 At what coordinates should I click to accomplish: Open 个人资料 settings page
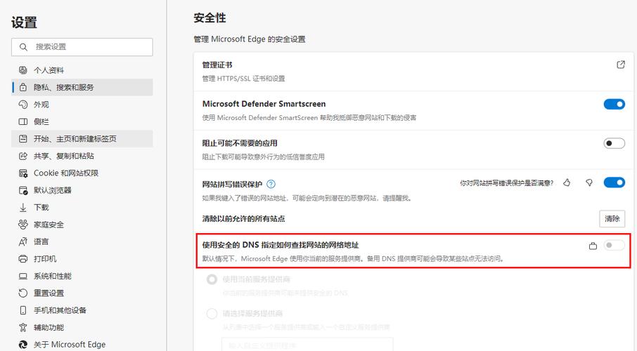click(82, 70)
